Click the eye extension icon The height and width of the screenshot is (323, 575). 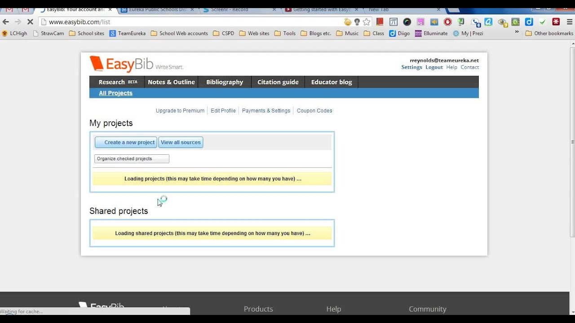502,22
